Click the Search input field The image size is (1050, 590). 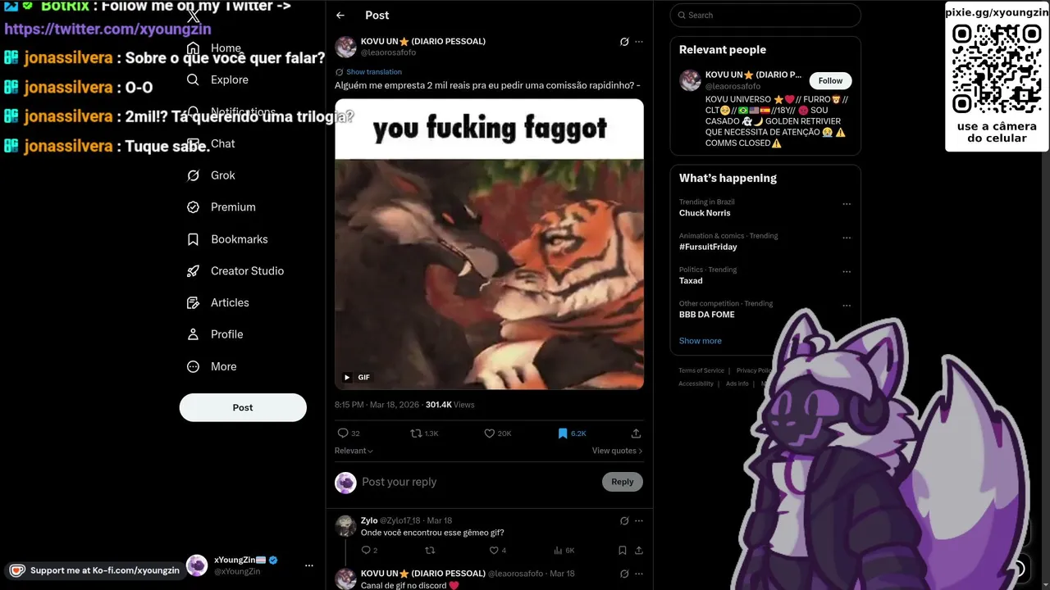(765, 15)
